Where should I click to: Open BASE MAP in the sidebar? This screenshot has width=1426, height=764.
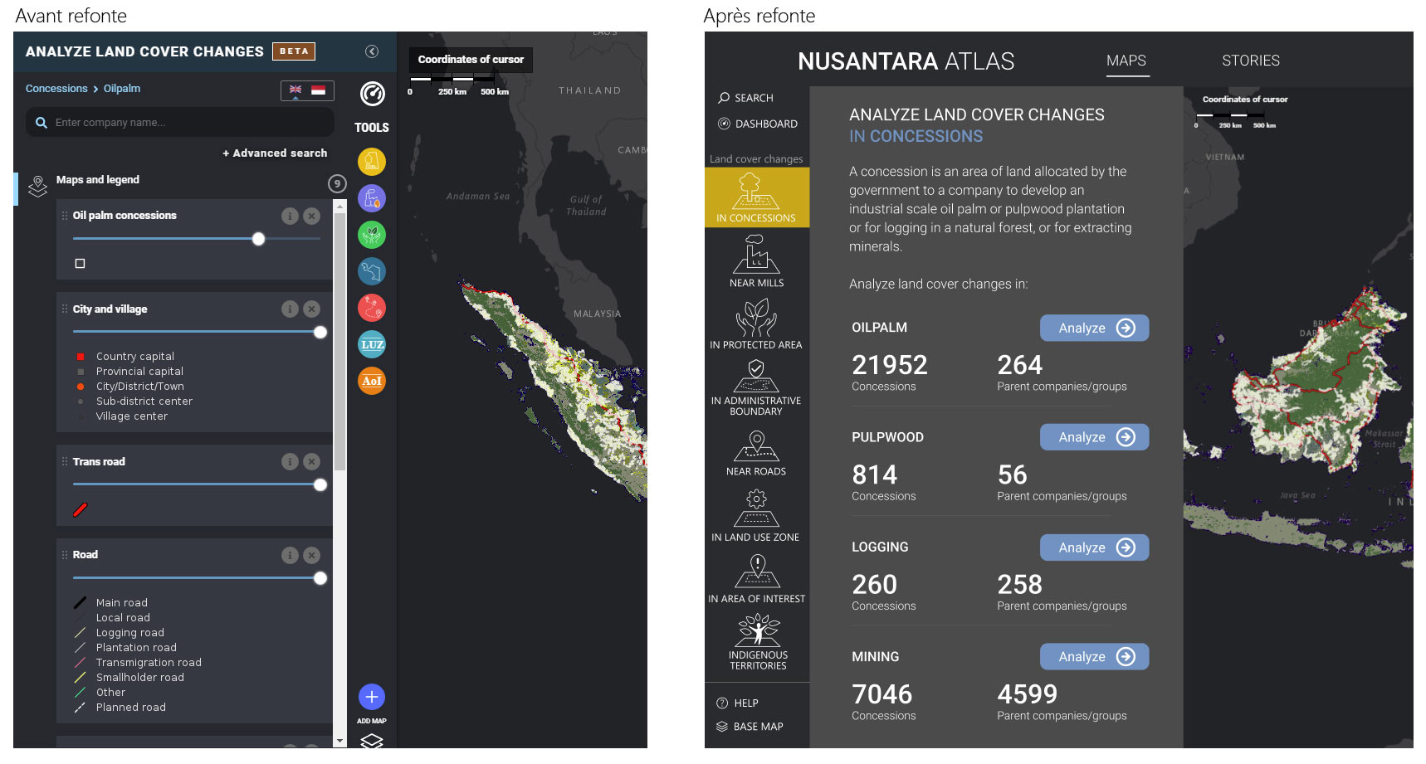click(750, 727)
